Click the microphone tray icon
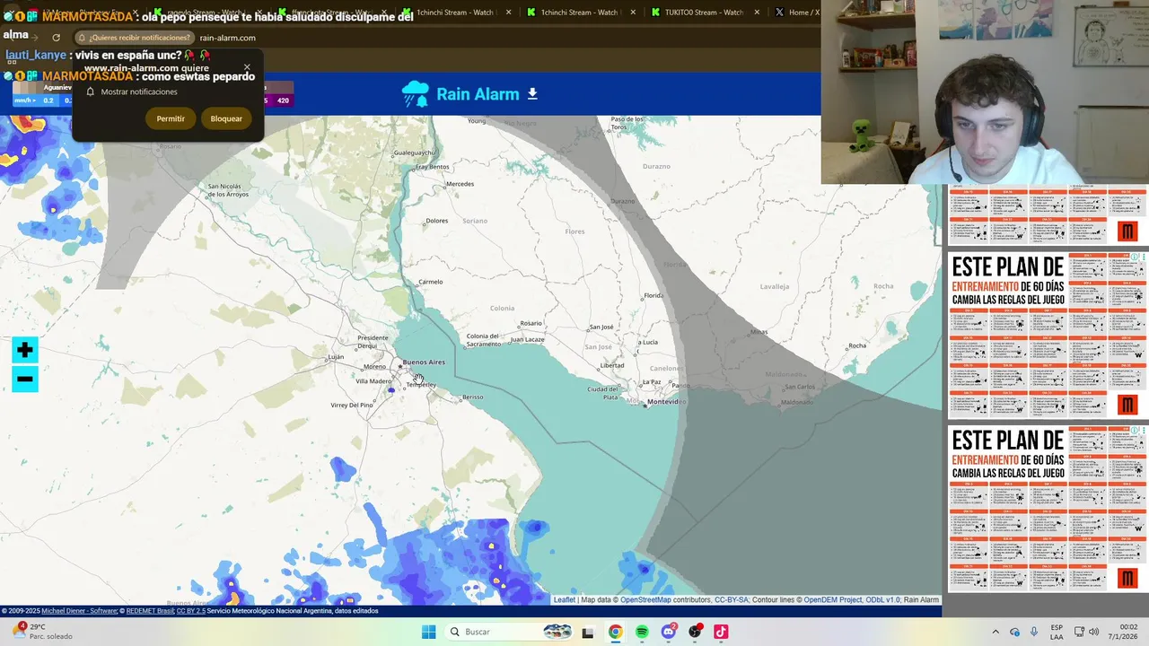 pos(1034,632)
